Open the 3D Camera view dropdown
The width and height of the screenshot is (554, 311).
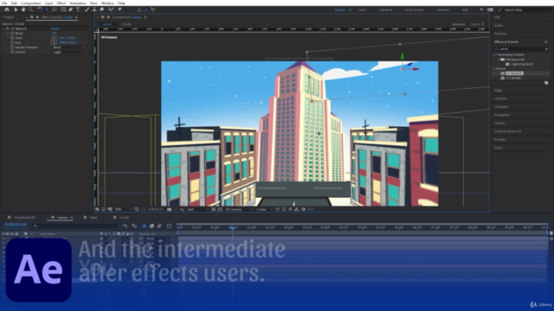pyautogui.click(x=239, y=209)
